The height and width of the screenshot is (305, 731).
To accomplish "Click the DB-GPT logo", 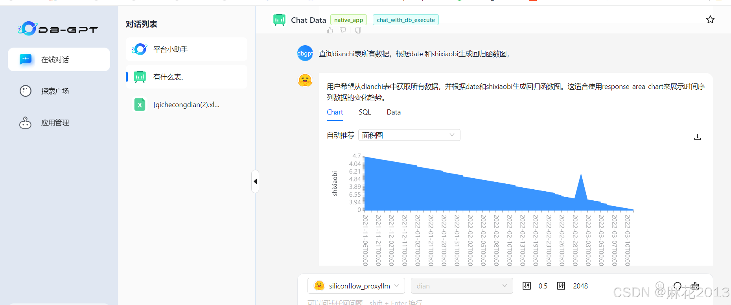I will click(x=58, y=29).
